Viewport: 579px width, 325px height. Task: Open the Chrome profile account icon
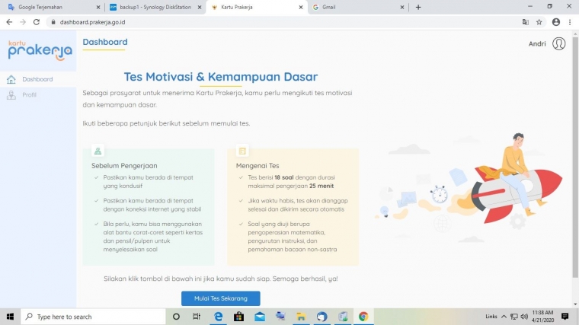coord(555,22)
